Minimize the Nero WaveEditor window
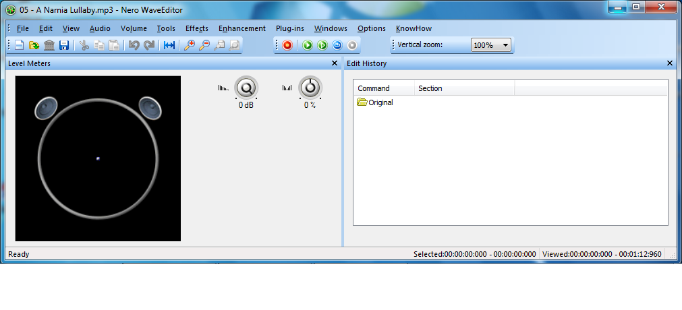The width and height of the screenshot is (682, 310). coord(618,7)
